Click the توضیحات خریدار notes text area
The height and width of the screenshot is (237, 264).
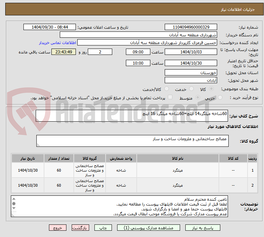[119, 206]
